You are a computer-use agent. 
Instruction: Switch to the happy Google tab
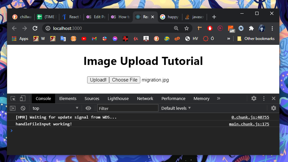pos(170,17)
